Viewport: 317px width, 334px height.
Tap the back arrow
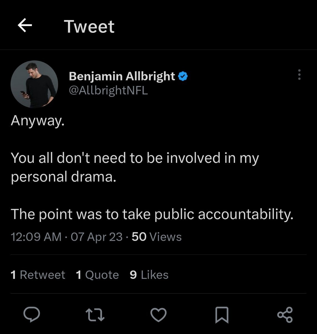pyautogui.click(x=25, y=26)
